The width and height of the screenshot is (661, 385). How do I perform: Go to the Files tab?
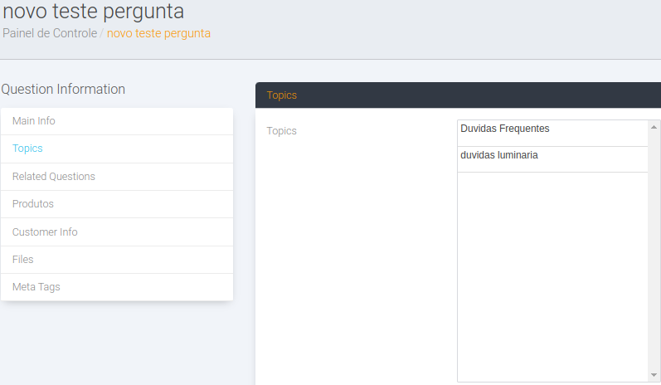[117, 260]
